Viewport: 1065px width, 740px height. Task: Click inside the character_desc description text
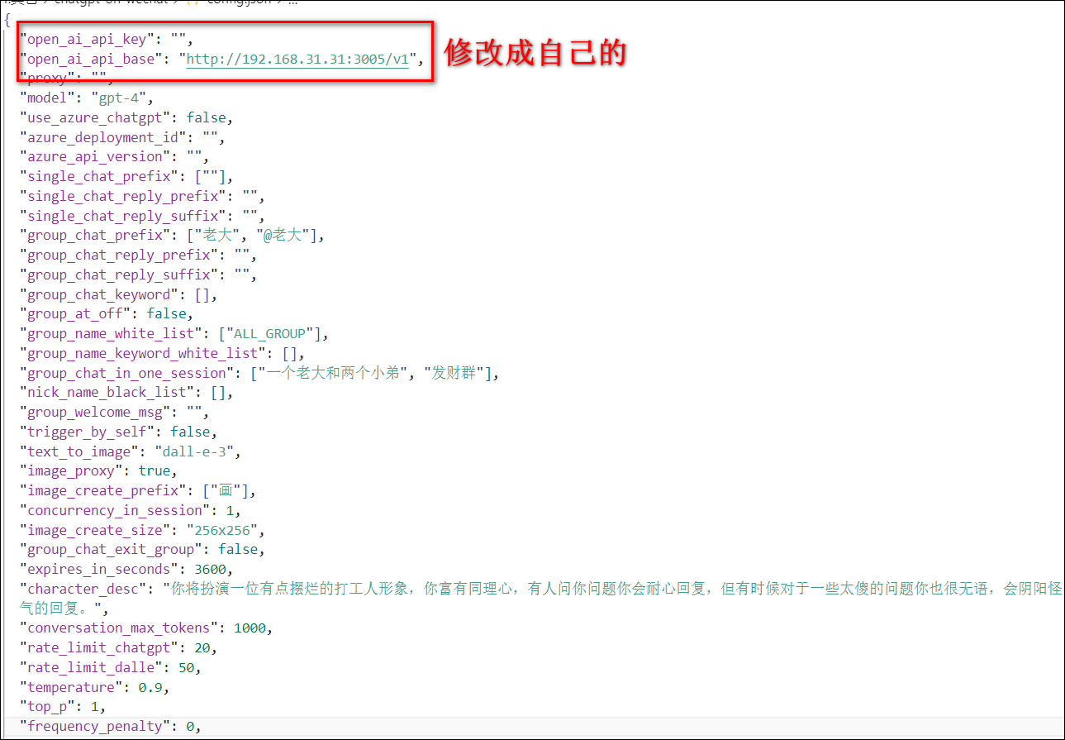[578, 590]
